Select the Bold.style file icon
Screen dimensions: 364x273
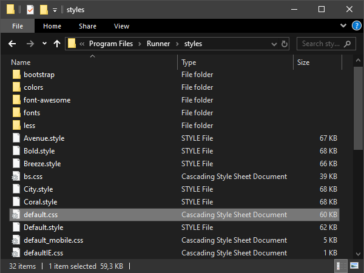(x=16, y=151)
